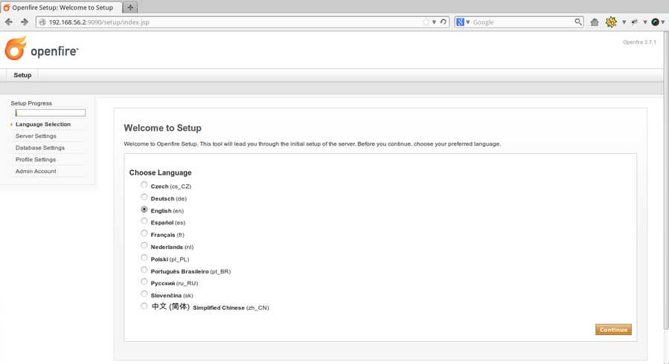Click the Choose Language heading
669x364 pixels.
161,172
